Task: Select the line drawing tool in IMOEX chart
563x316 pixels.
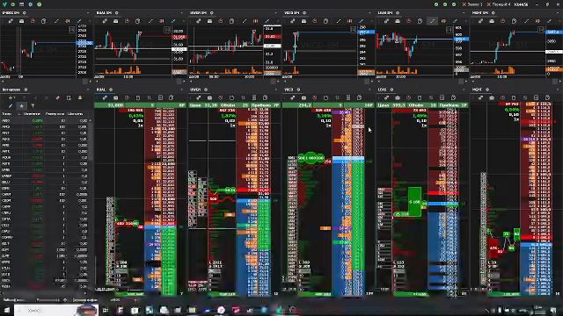Action: [x=56, y=21]
